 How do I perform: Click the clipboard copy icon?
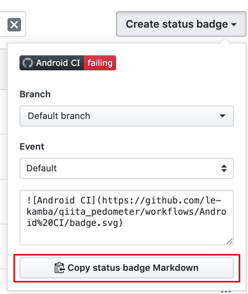tap(60, 268)
